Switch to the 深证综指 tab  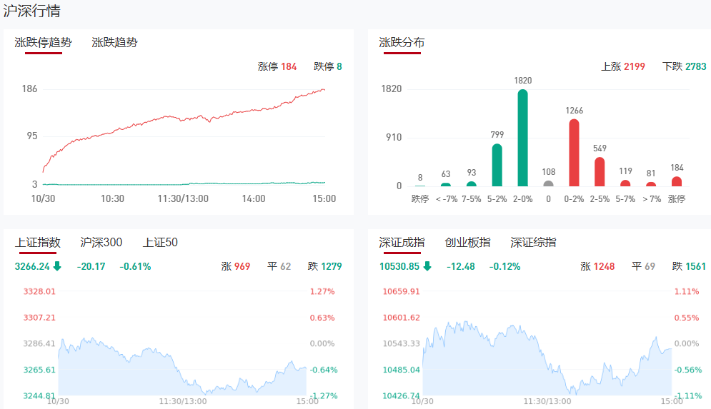point(533,243)
